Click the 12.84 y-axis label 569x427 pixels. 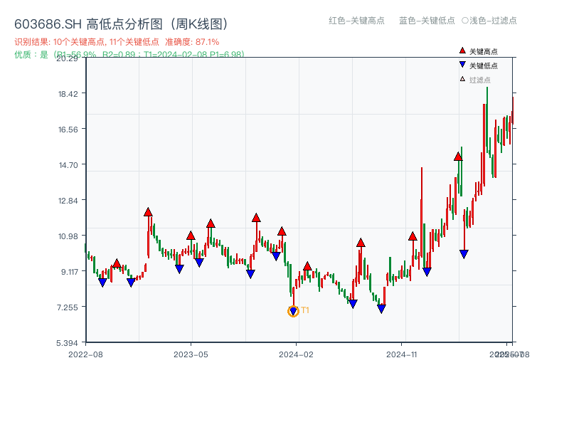click(x=68, y=201)
